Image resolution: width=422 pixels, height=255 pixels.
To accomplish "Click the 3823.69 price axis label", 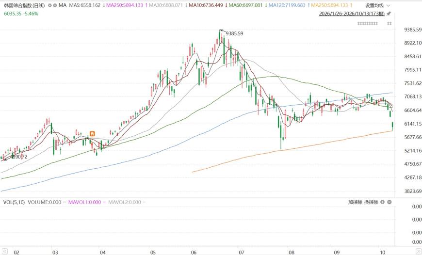I will point(413,191).
